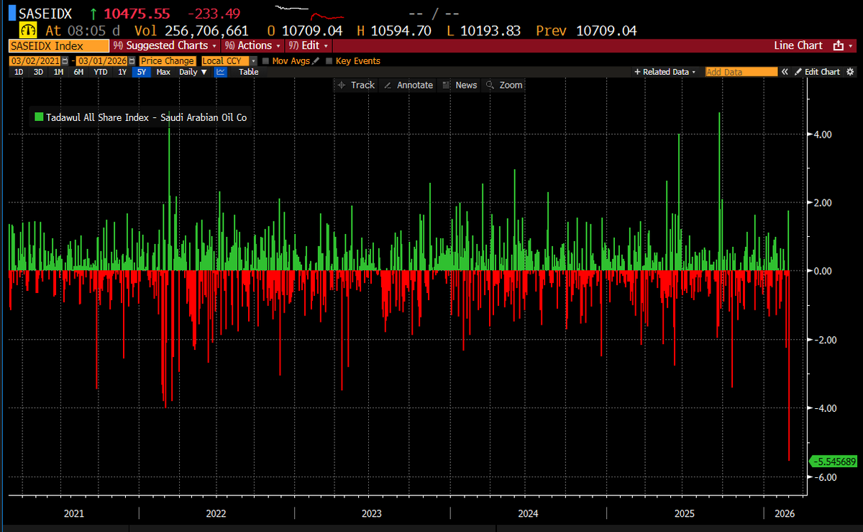Switch to the line chart view icon
Viewport: 863px width, 532px height.
[221, 72]
